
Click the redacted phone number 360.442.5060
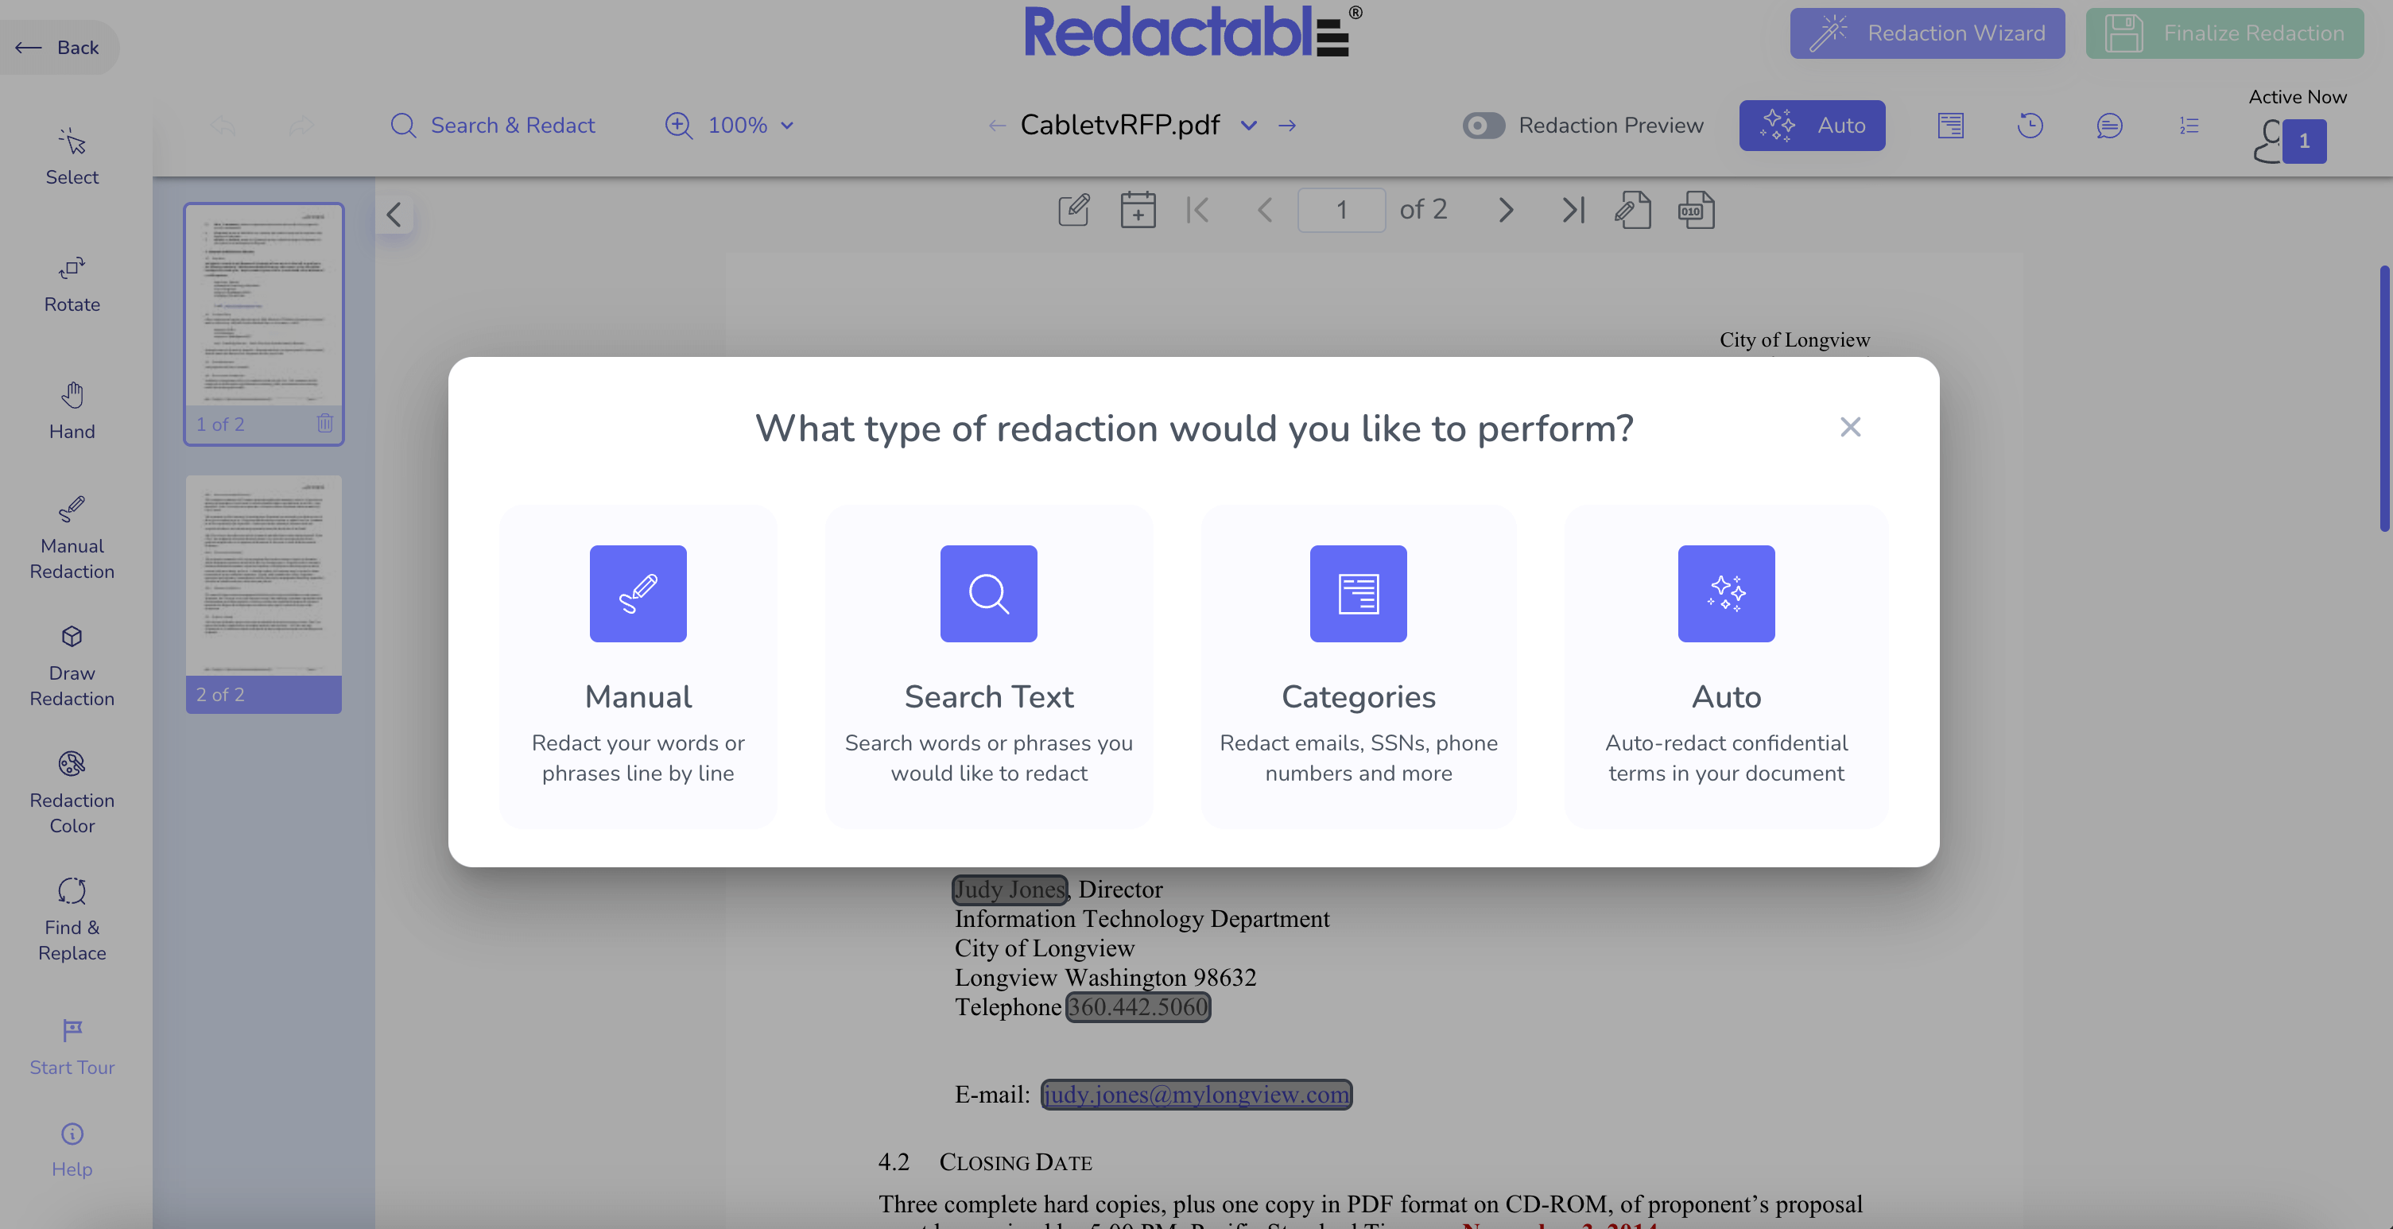[1138, 1007]
